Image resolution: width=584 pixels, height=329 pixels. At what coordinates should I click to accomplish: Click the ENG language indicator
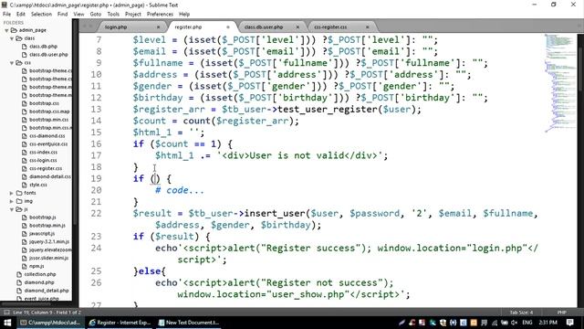tap(527, 323)
